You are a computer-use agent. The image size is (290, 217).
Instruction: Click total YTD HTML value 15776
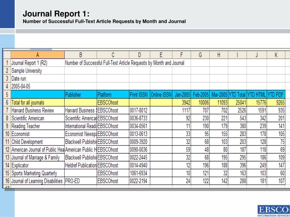point(257,102)
